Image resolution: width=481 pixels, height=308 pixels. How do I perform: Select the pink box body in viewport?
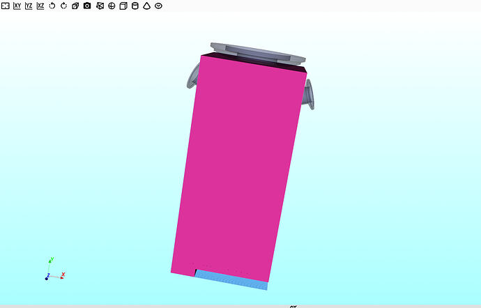tap(238, 169)
